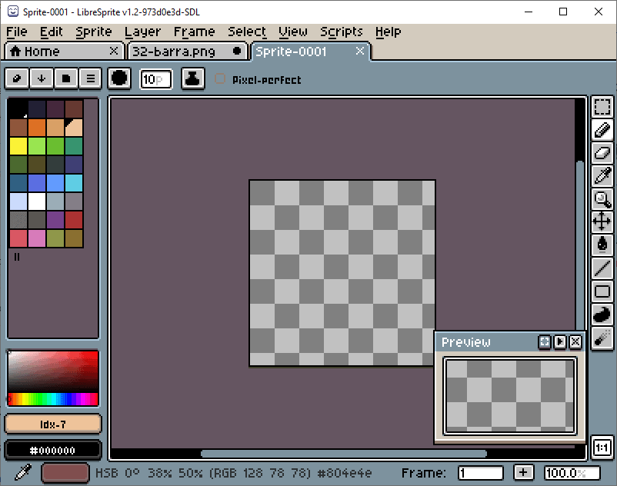Switch to the 32-barra.png tab
Screen dimensions: 617x486
pos(173,52)
